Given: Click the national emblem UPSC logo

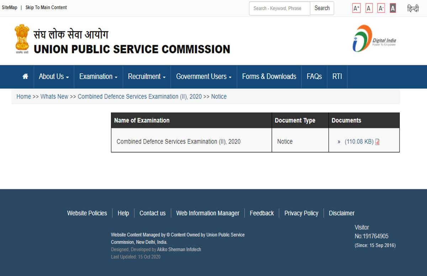Looking at the screenshot, I should tap(22, 39).
